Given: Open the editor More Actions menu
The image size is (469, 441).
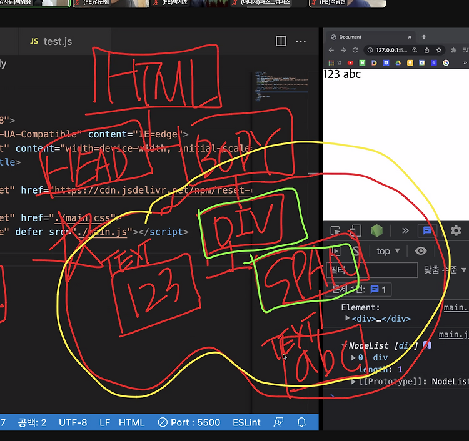Looking at the screenshot, I should pos(301,41).
